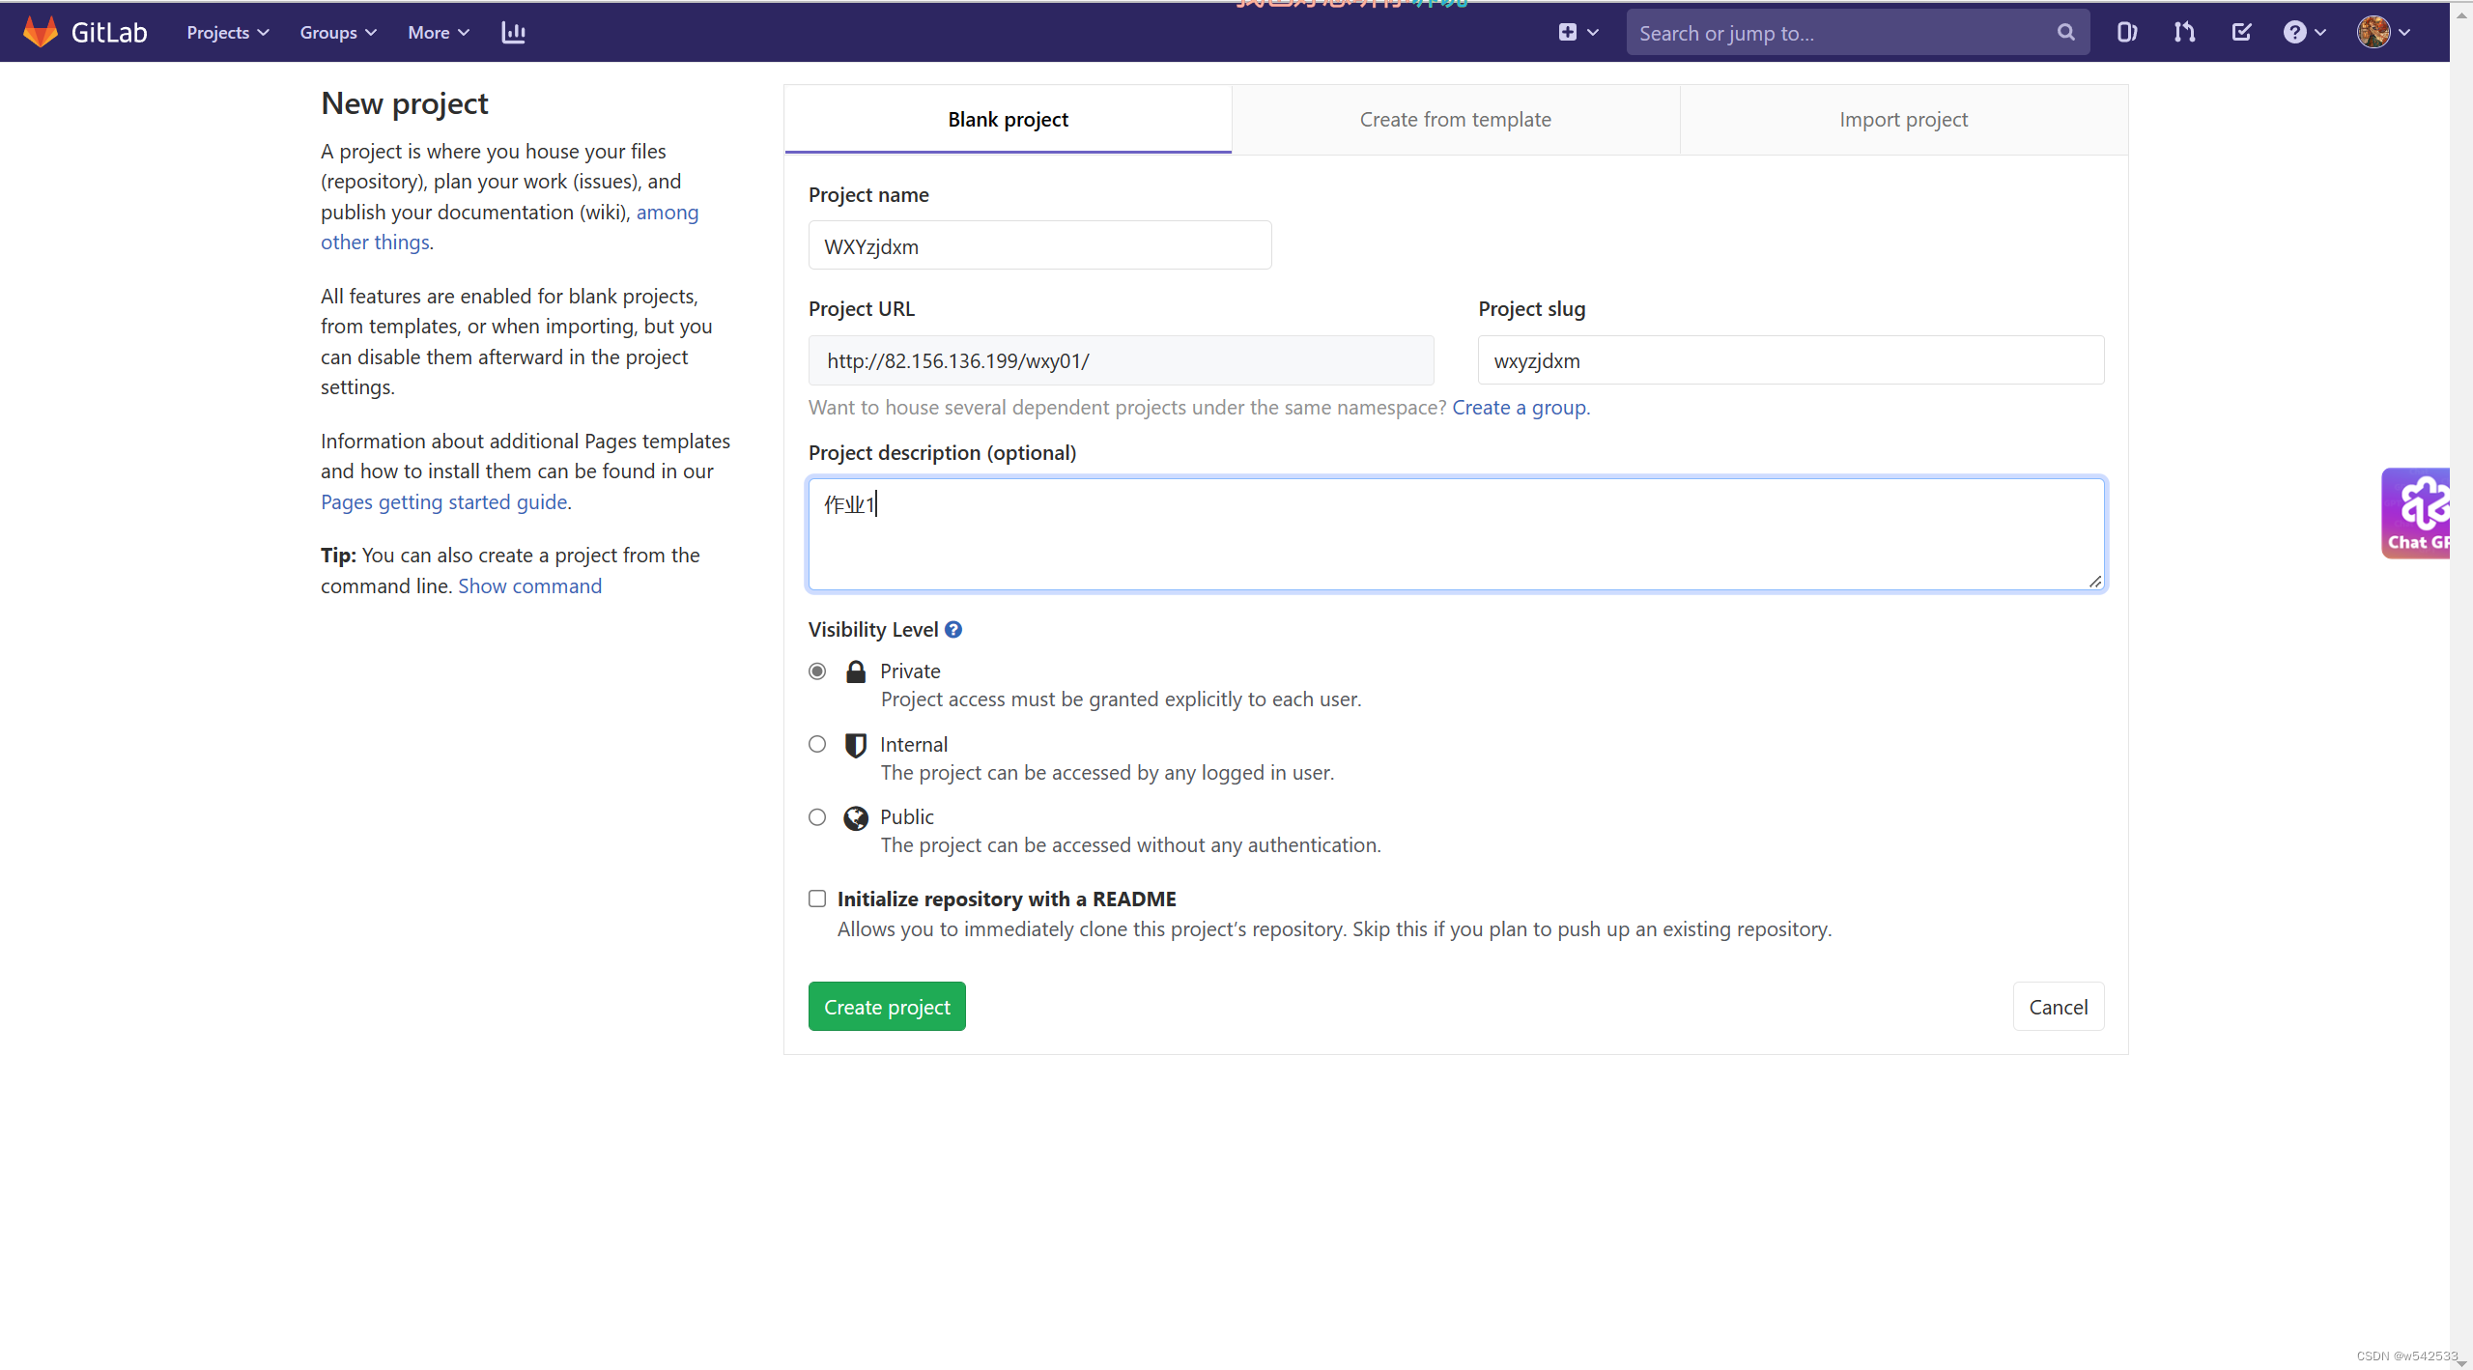2473x1370 pixels.
Task: Open the To-Do list icon
Action: tap(2240, 32)
